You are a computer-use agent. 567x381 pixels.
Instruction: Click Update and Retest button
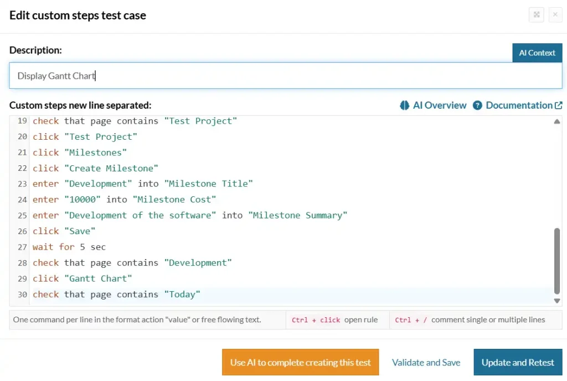tap(518, 362)
